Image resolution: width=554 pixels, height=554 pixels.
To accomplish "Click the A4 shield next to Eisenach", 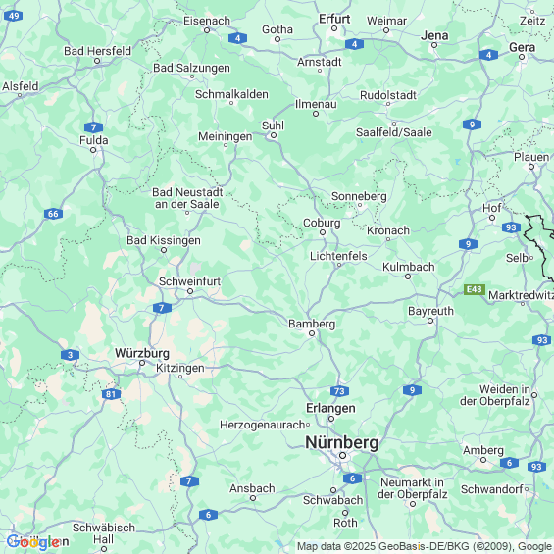I will 238,38.
